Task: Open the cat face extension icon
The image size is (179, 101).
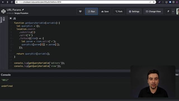Action: 166,2
